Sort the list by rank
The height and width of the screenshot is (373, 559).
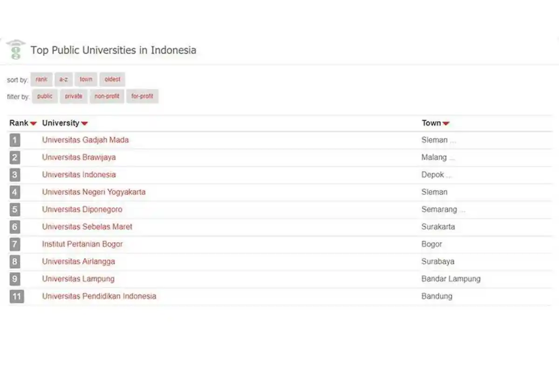[41, 80]
